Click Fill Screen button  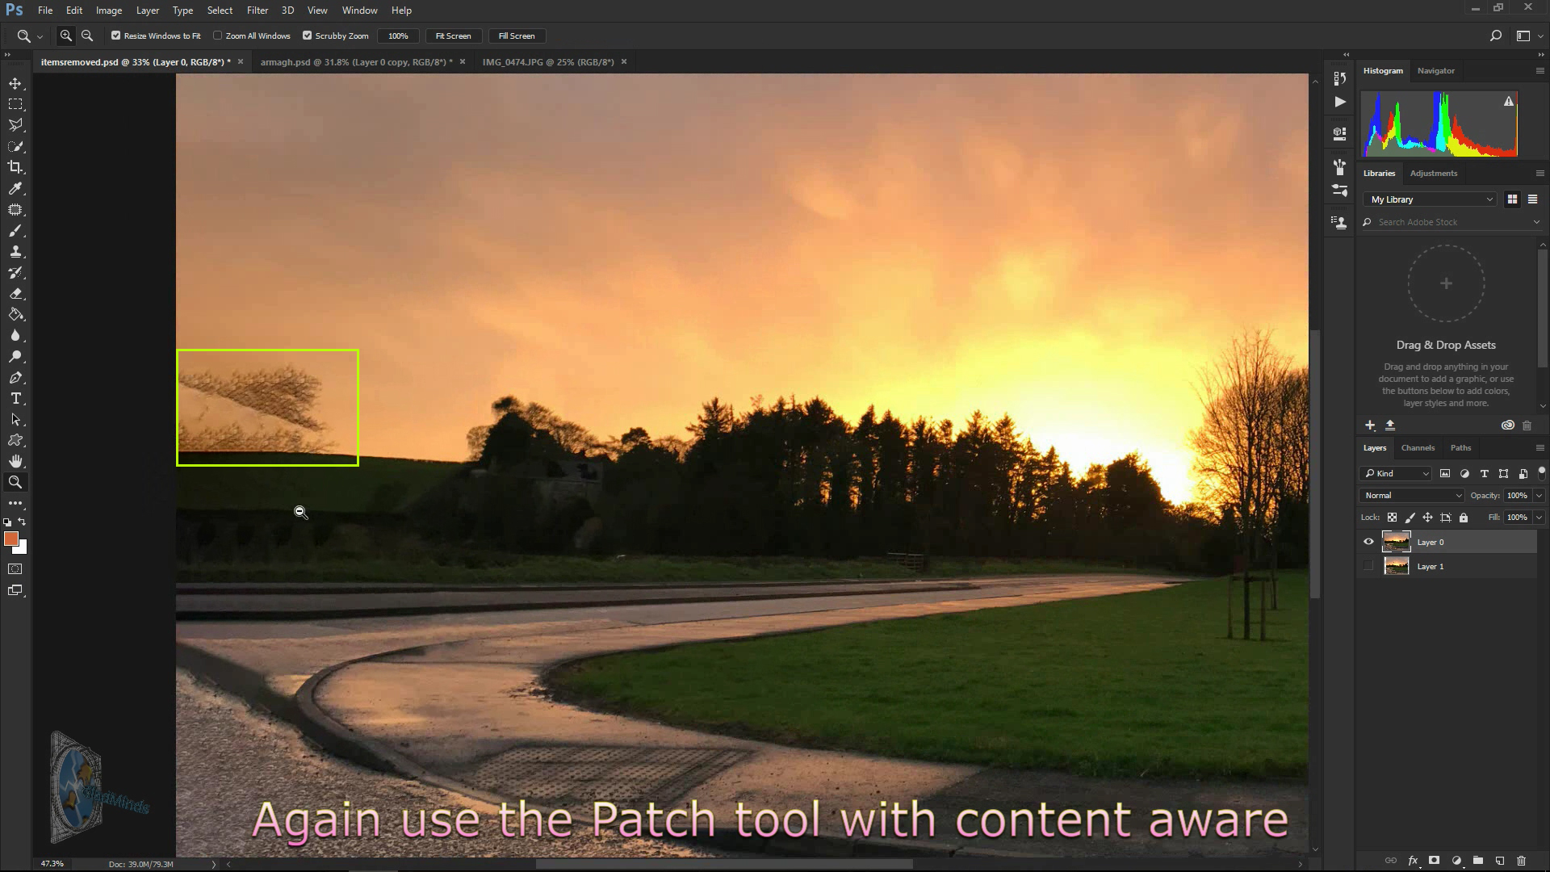click(x=517, y=36)
